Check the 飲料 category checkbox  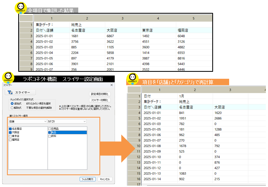(x=50, y=136)
